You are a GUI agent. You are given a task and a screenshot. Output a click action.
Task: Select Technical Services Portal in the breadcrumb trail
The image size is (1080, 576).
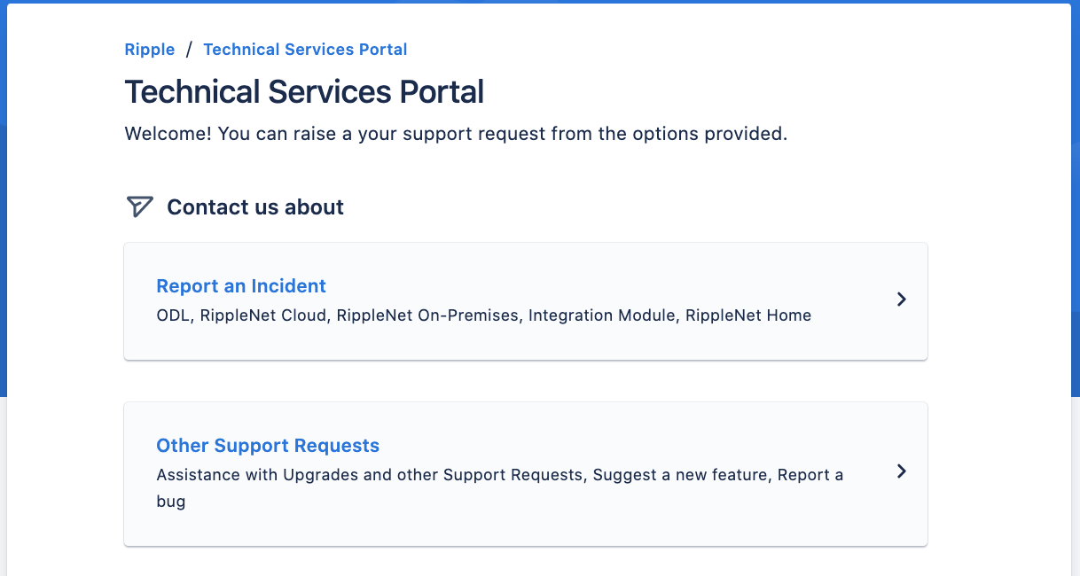pyautogui.click(x=305, y=49)
